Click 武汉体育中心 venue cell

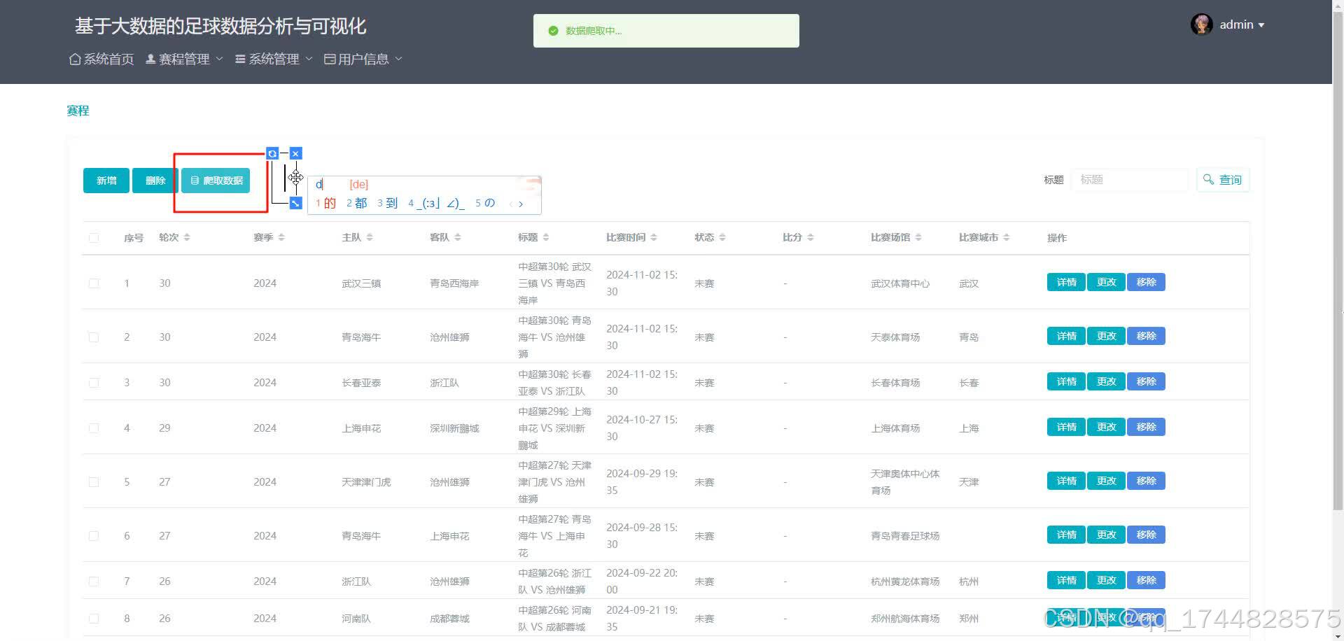900,283
